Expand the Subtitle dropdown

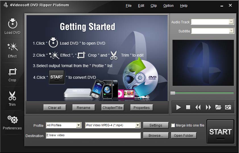click(x=231, y=31)
